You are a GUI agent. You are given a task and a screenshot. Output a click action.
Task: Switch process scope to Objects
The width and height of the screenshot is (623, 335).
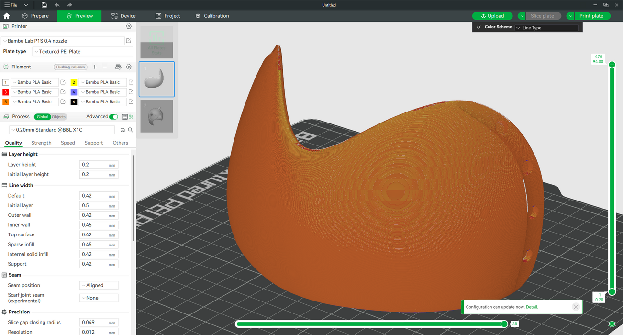tap(59, 117)
